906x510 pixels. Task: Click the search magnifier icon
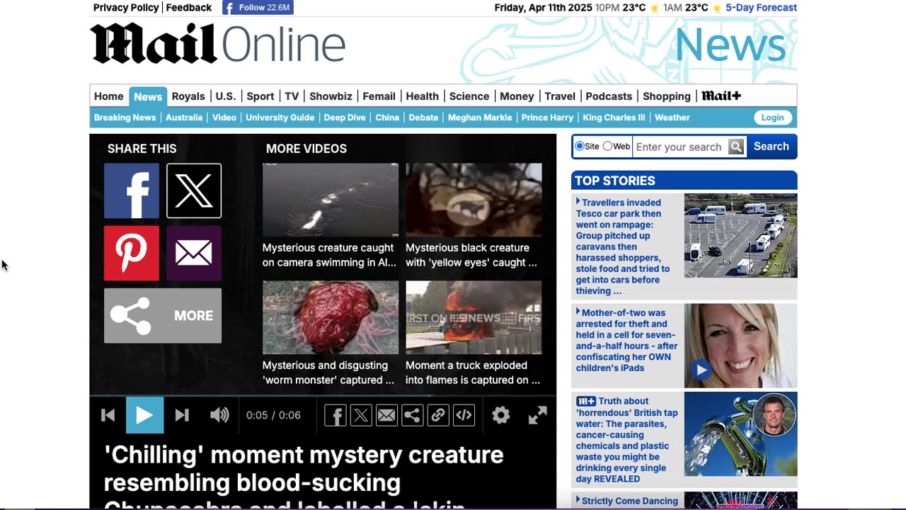736,147
